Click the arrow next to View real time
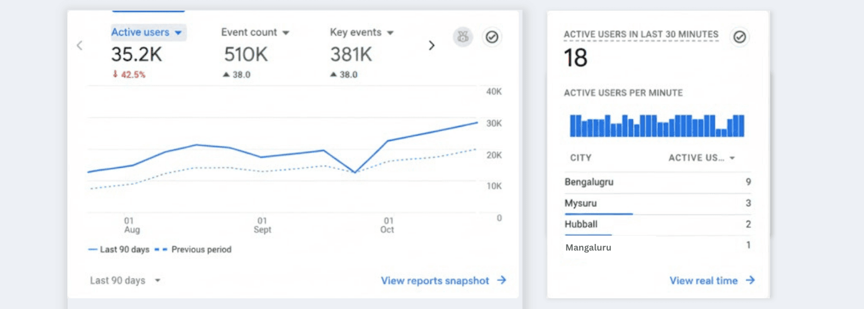 [x=750, y=280]
